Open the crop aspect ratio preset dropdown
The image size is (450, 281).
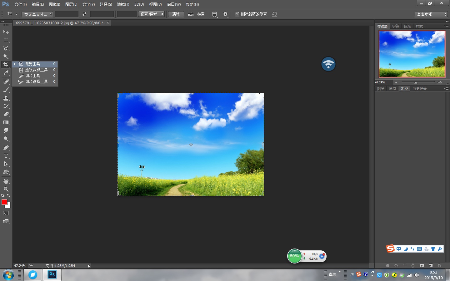(37, 14)
